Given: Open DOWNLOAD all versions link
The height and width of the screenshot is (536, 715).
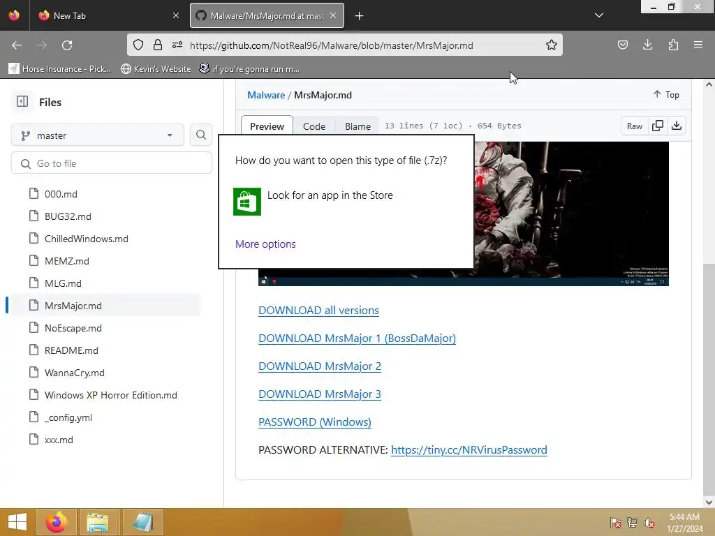Looking at the screenshot, I should point(318,311).
